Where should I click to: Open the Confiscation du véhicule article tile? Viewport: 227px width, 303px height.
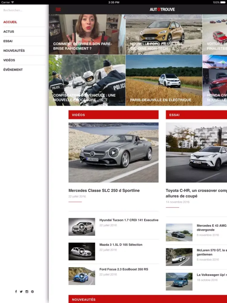tap(87, 80)
